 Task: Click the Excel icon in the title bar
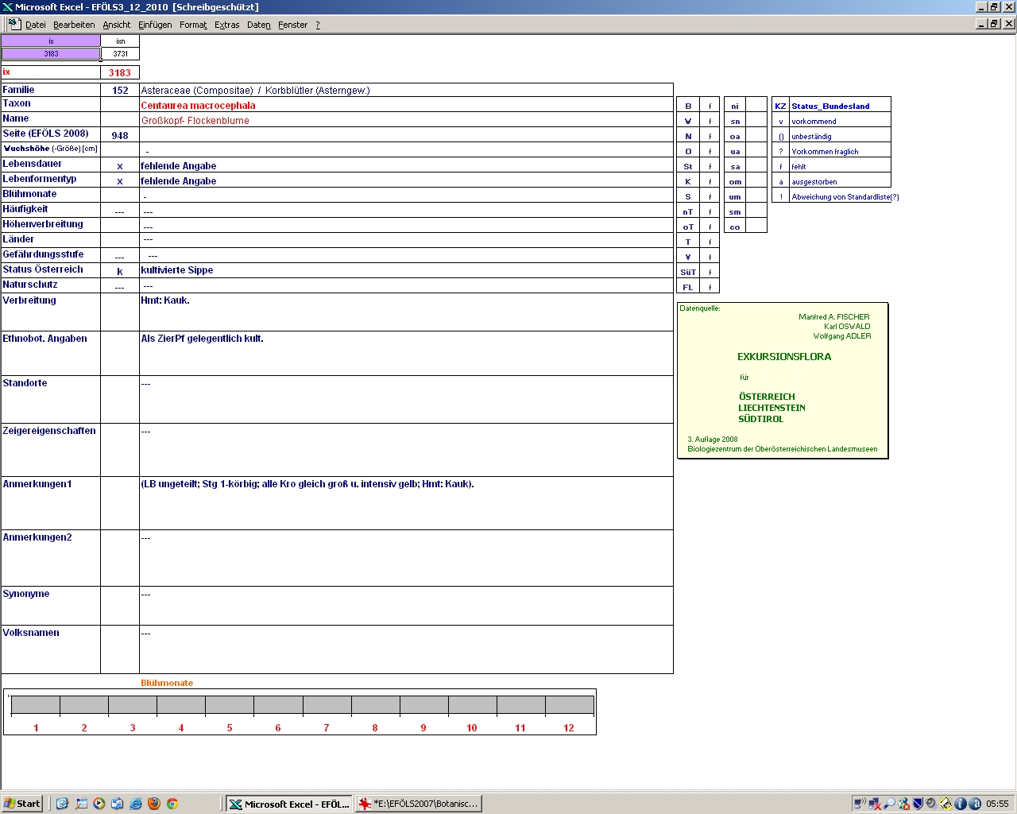pyautogui.click(x=7, y=7)
